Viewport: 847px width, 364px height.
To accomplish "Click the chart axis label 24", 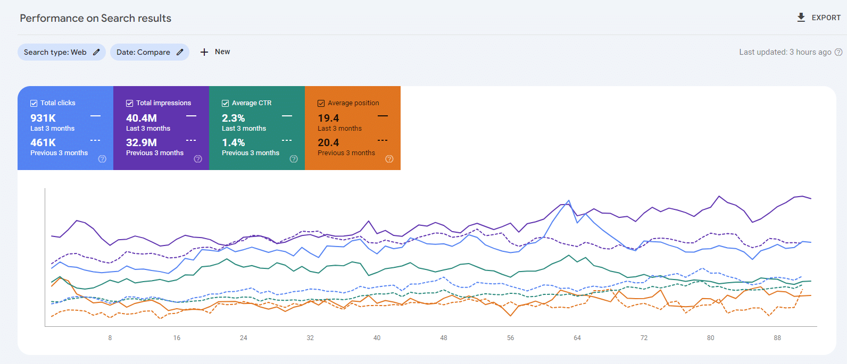I will pyautogui.click(x=244, y=338).
